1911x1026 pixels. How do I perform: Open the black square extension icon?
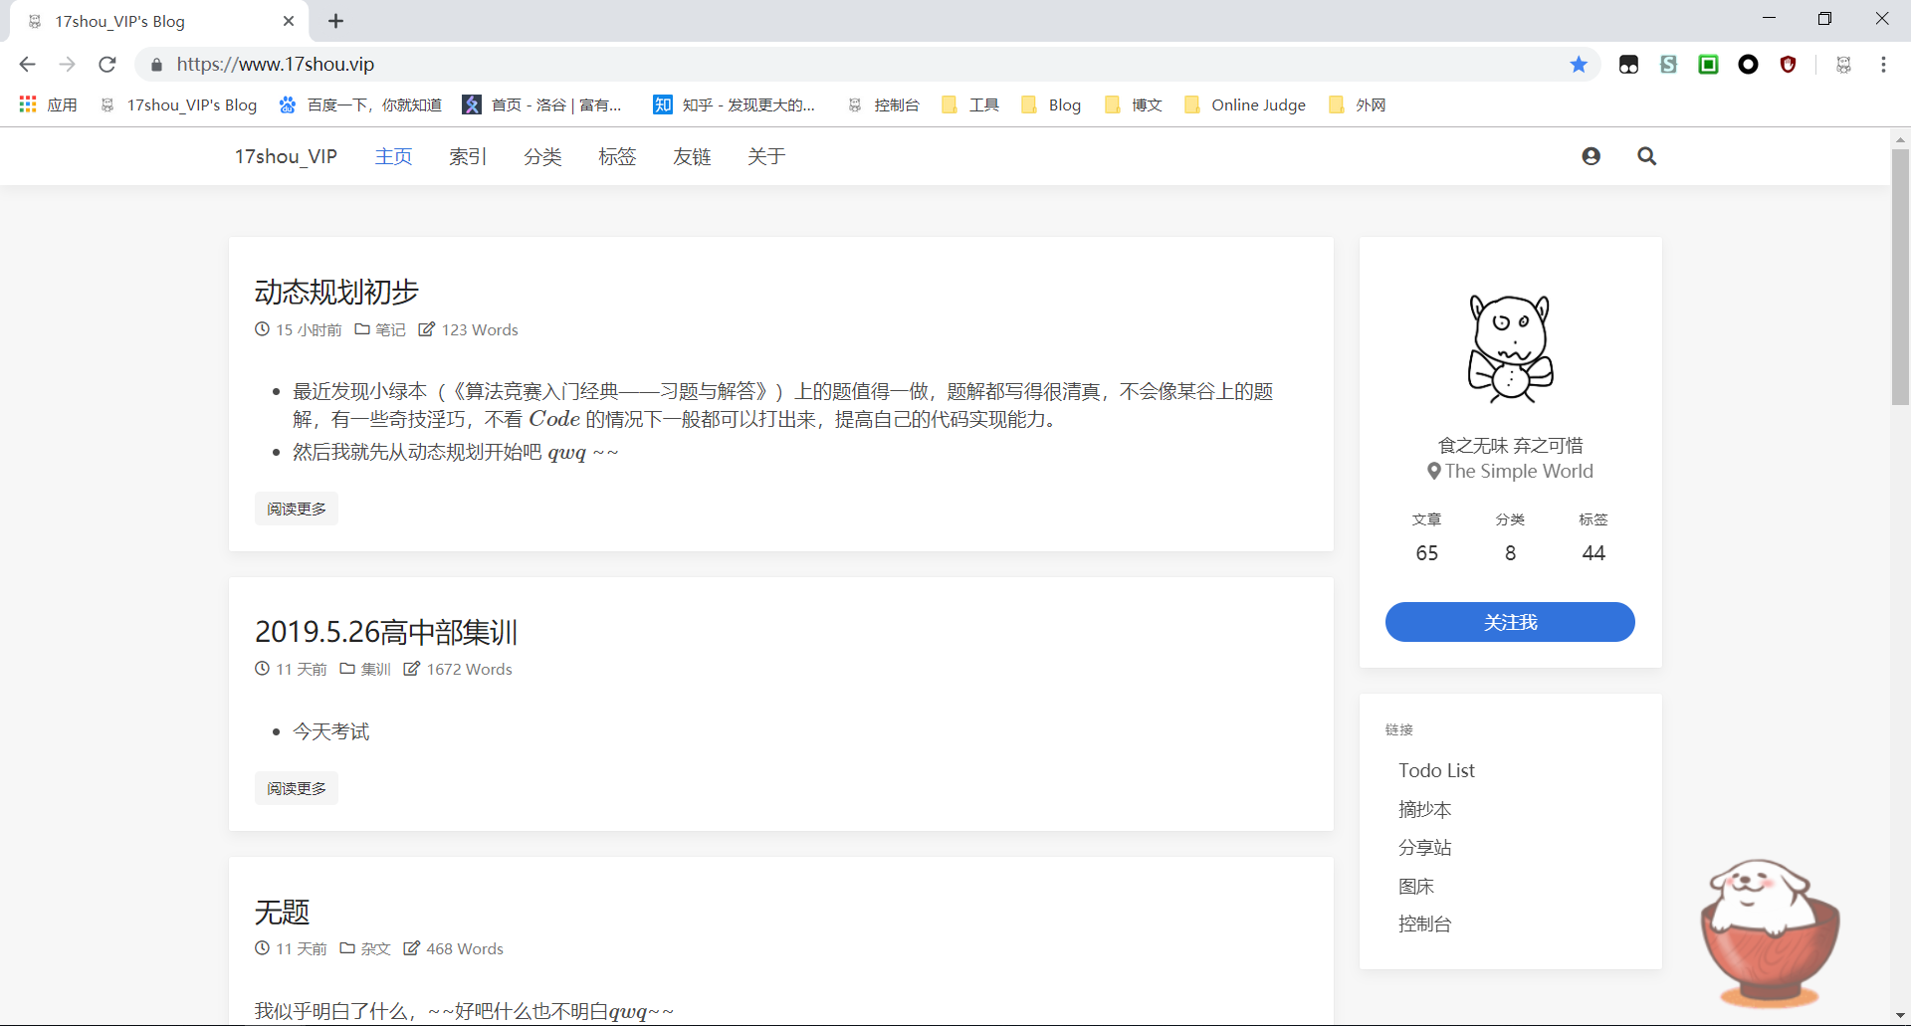coord(1629,65)
